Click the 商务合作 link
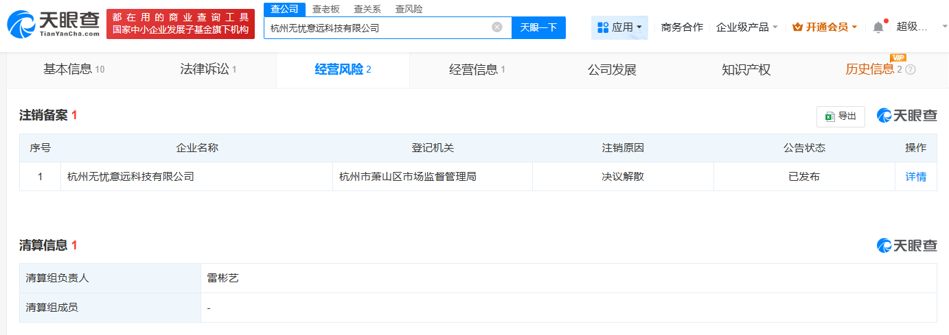Screen dimensions: 949x335 click(682, 27)
